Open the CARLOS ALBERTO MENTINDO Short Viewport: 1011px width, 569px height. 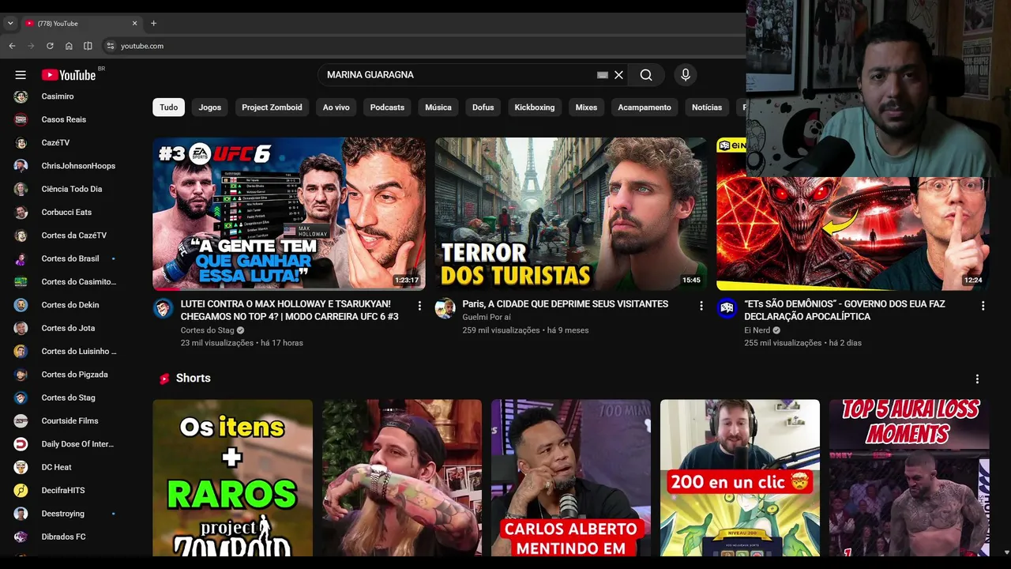click(571, 478)
